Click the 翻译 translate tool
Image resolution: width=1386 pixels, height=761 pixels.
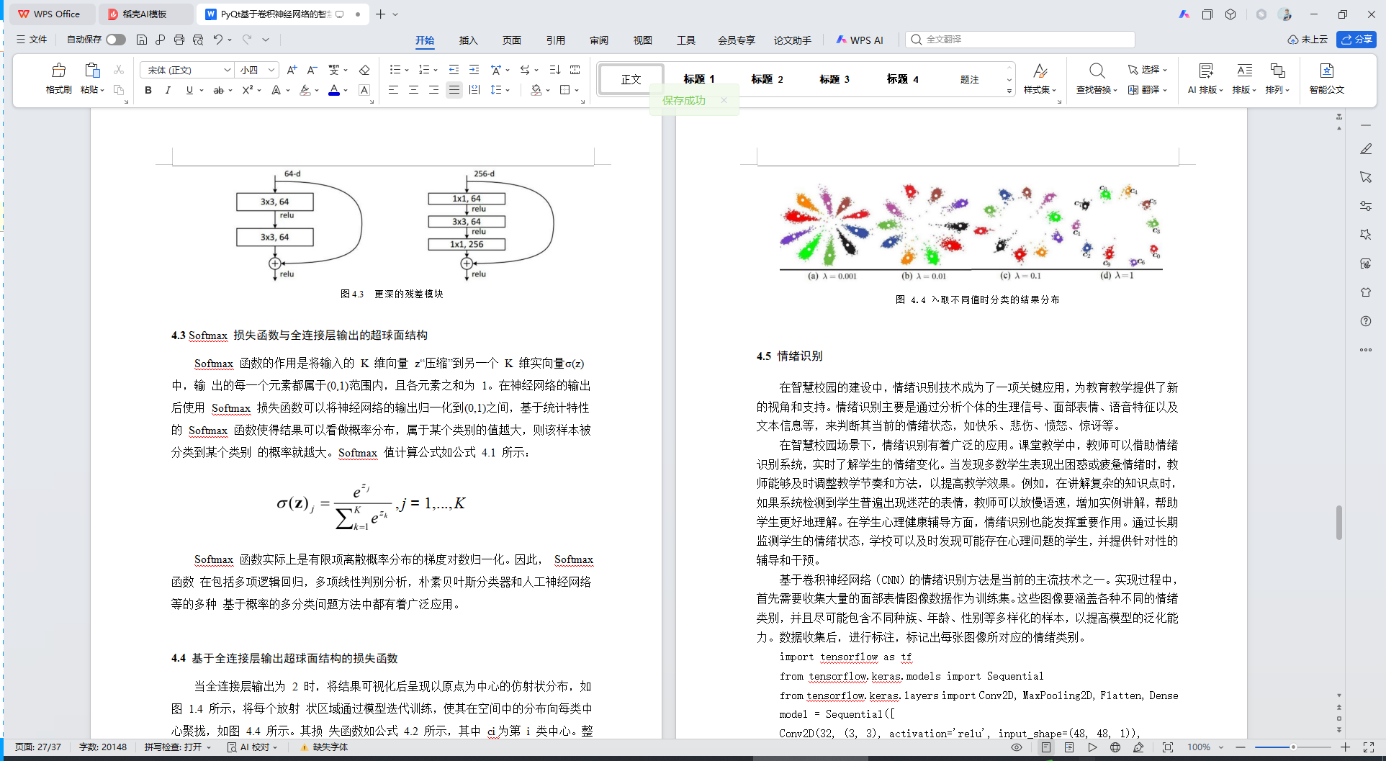[x=1147, y=90]
